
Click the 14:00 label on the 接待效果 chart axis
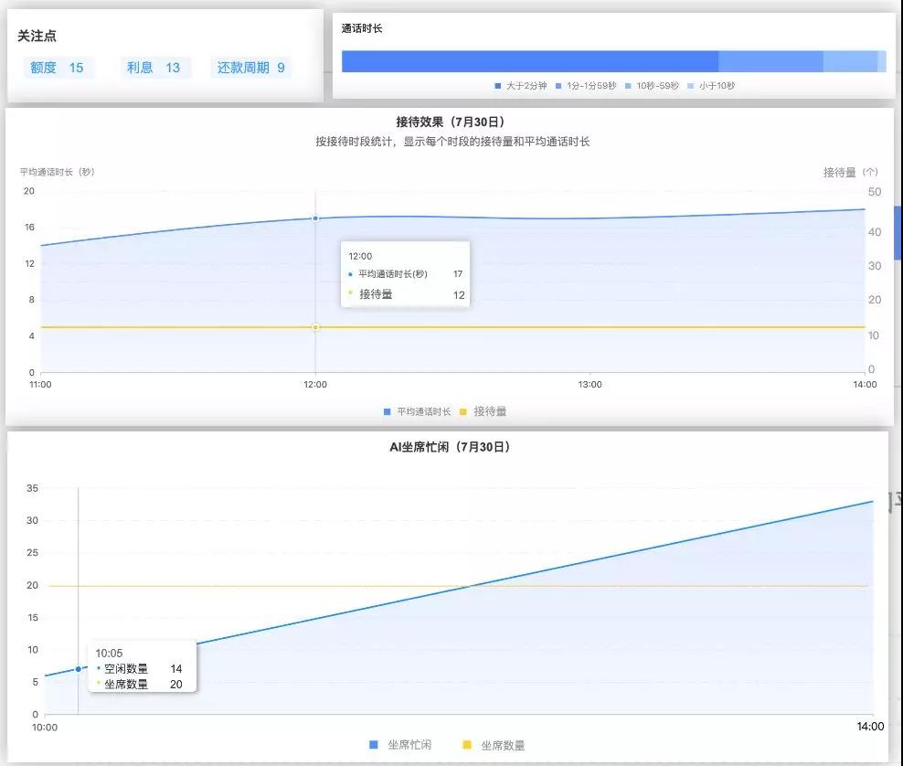click(865, 384)
